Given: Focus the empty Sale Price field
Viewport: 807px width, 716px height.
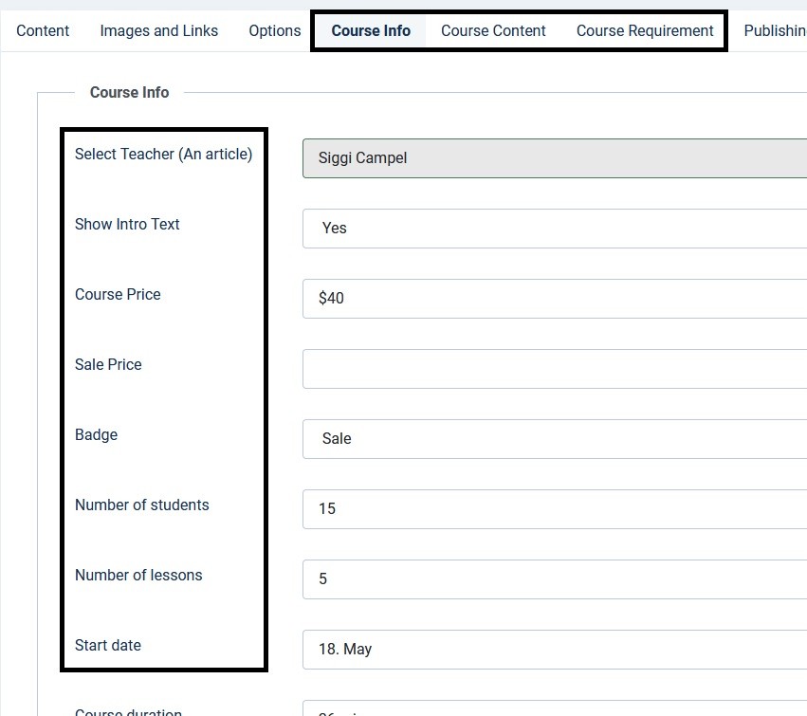Looking at the screenshot, I should pyautogui.click(x=554, y=369).
